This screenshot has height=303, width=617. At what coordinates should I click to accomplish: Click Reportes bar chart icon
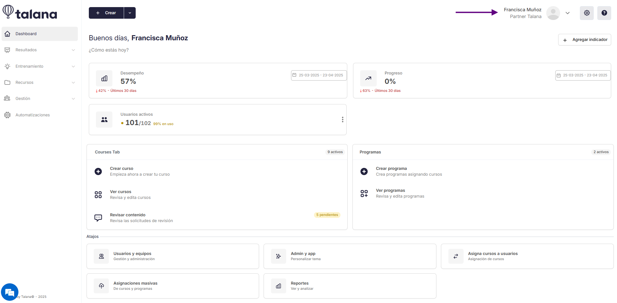pyautogui.click(x=278, y=286)
